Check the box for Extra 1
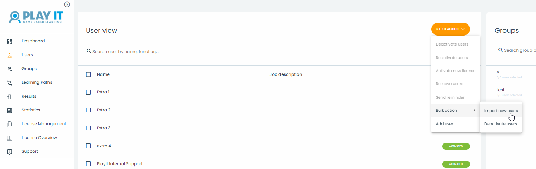Viewport: 536px width, 169px height. pyautogui.click(x=88, y=92)
